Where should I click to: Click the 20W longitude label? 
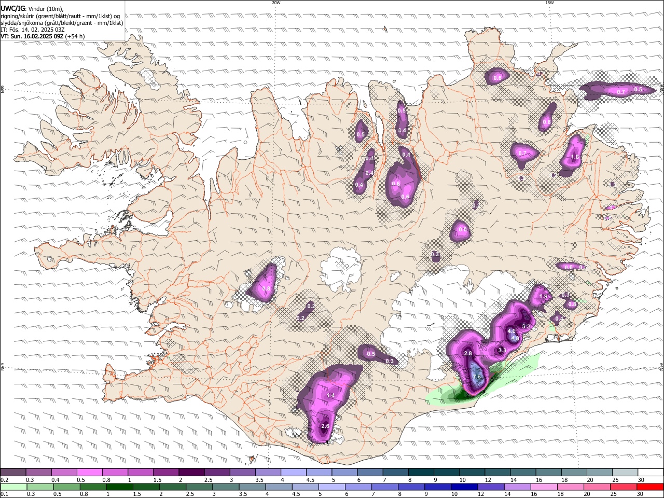276,3
